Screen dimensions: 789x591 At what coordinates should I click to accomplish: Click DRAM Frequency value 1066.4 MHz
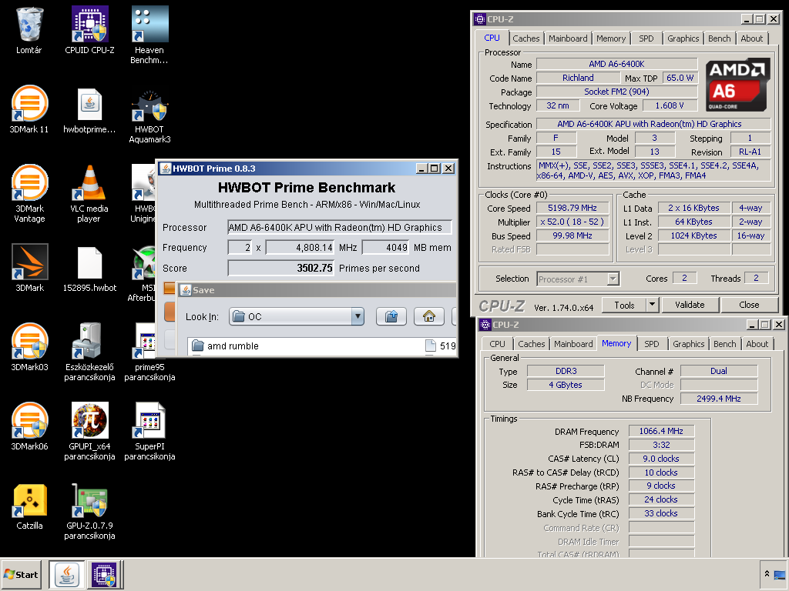(661, 431)
